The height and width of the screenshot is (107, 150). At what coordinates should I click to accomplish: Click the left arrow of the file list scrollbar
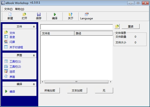(42, 82)
